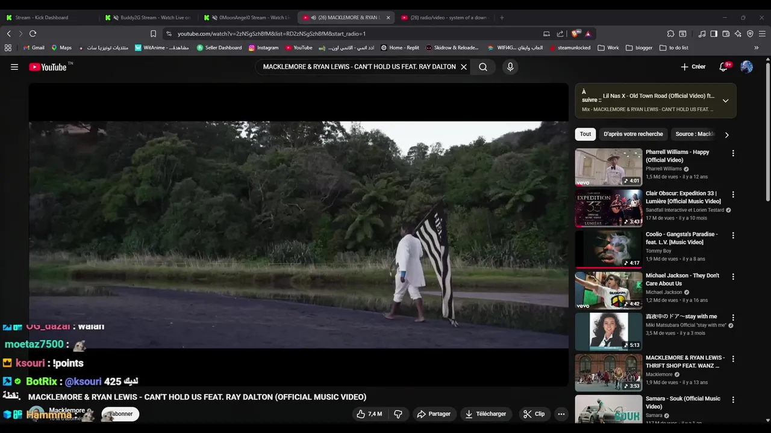This screenshot has height=433, width=771.
Task: Clear the search box with the X icon
Action: (464, 67)
